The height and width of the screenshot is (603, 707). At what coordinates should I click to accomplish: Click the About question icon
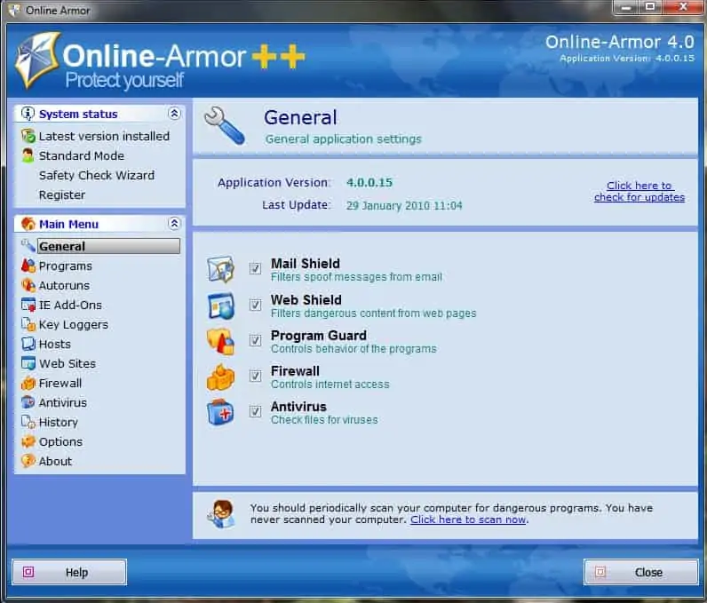click(x=28, y=461)
